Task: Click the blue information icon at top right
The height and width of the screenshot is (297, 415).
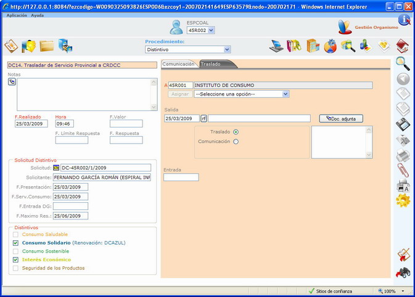Action: pyautogui.click(x=404, y=20)
